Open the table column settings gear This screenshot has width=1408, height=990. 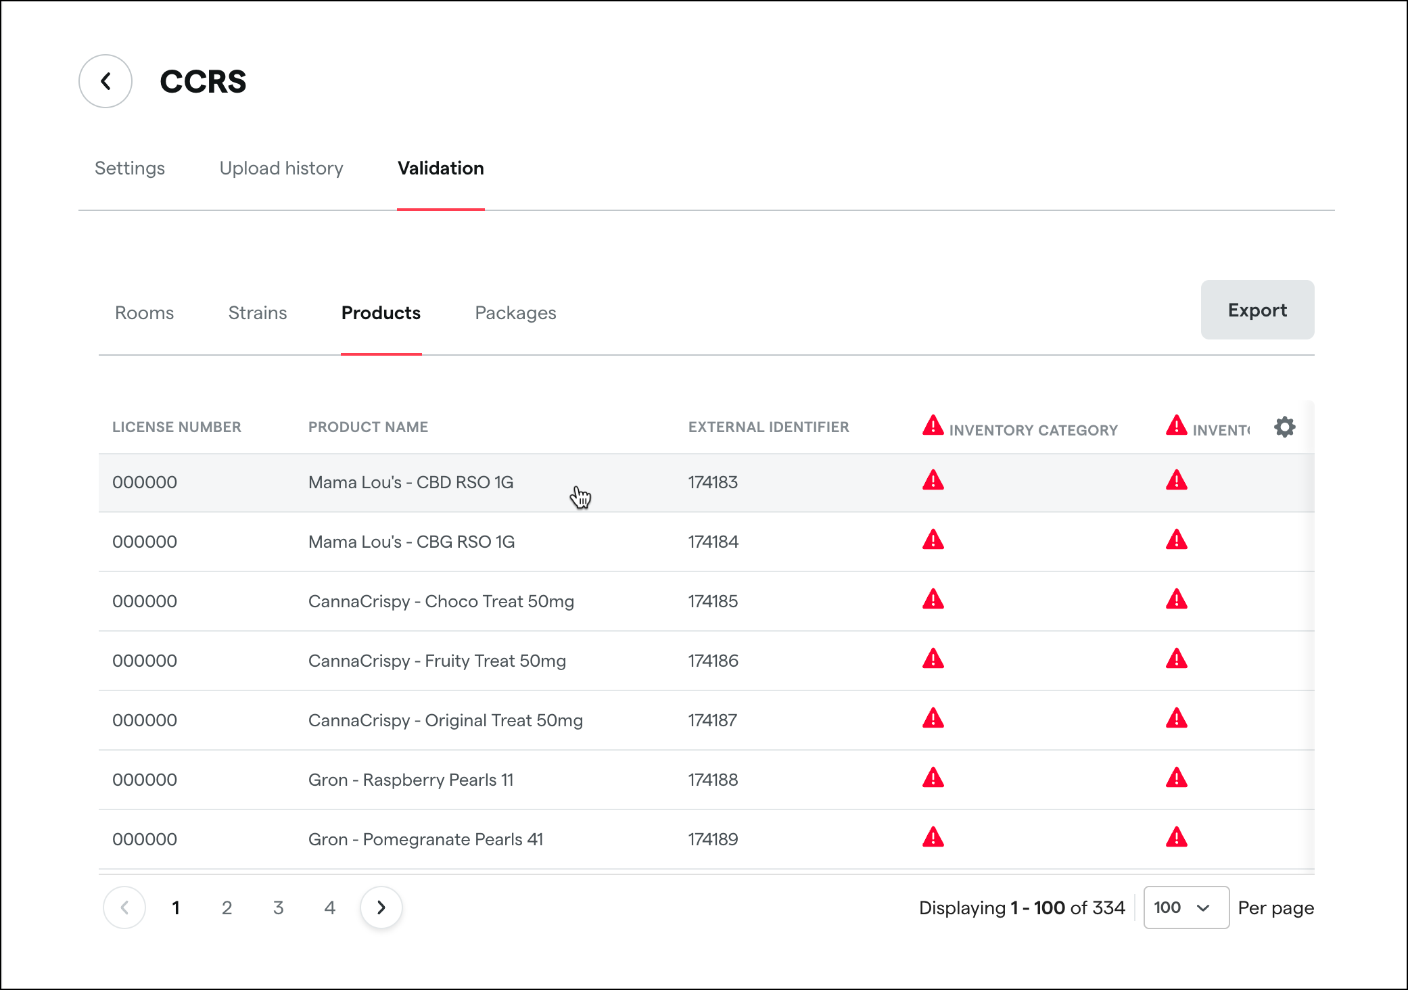click(x=1284, y=427)
